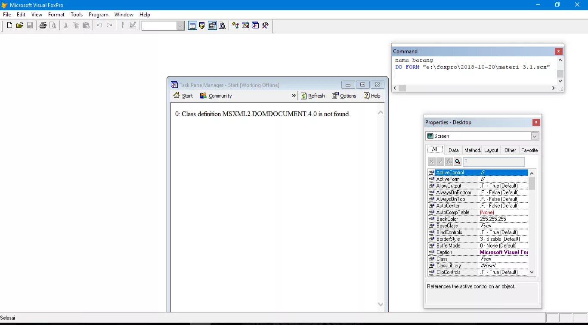The height and width of the screenshot is (325, 588).
Task: Open the Class Browser from toolbar
Action: click(x=235, y=25)
